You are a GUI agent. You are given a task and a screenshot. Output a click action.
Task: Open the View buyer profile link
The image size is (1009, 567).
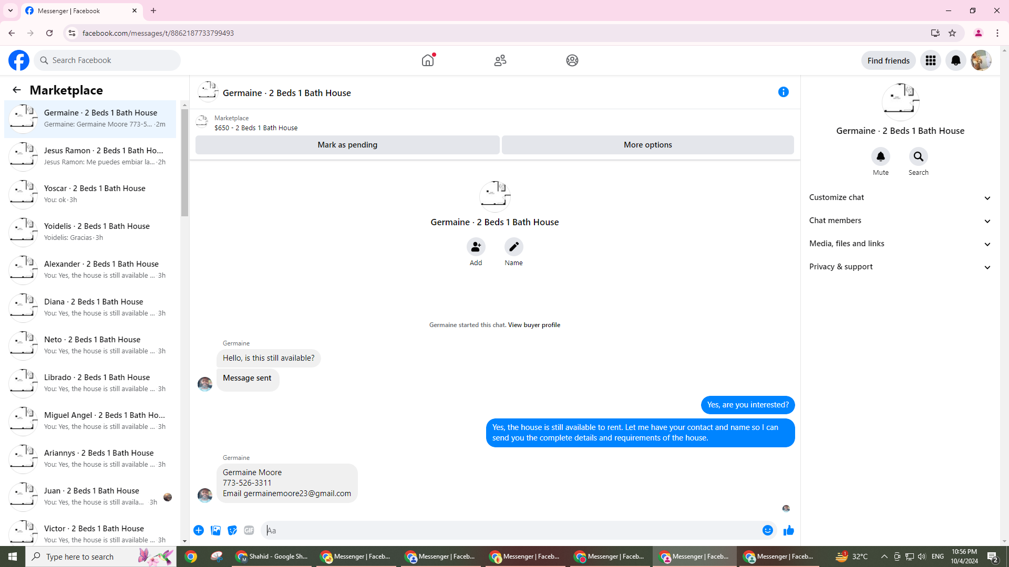point(534,325)
